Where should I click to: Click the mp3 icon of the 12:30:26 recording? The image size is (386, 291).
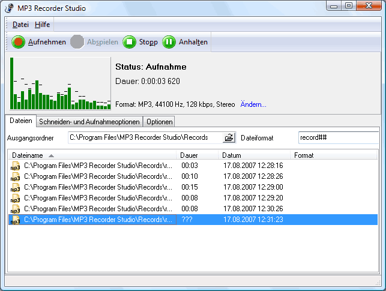point(15,209)
